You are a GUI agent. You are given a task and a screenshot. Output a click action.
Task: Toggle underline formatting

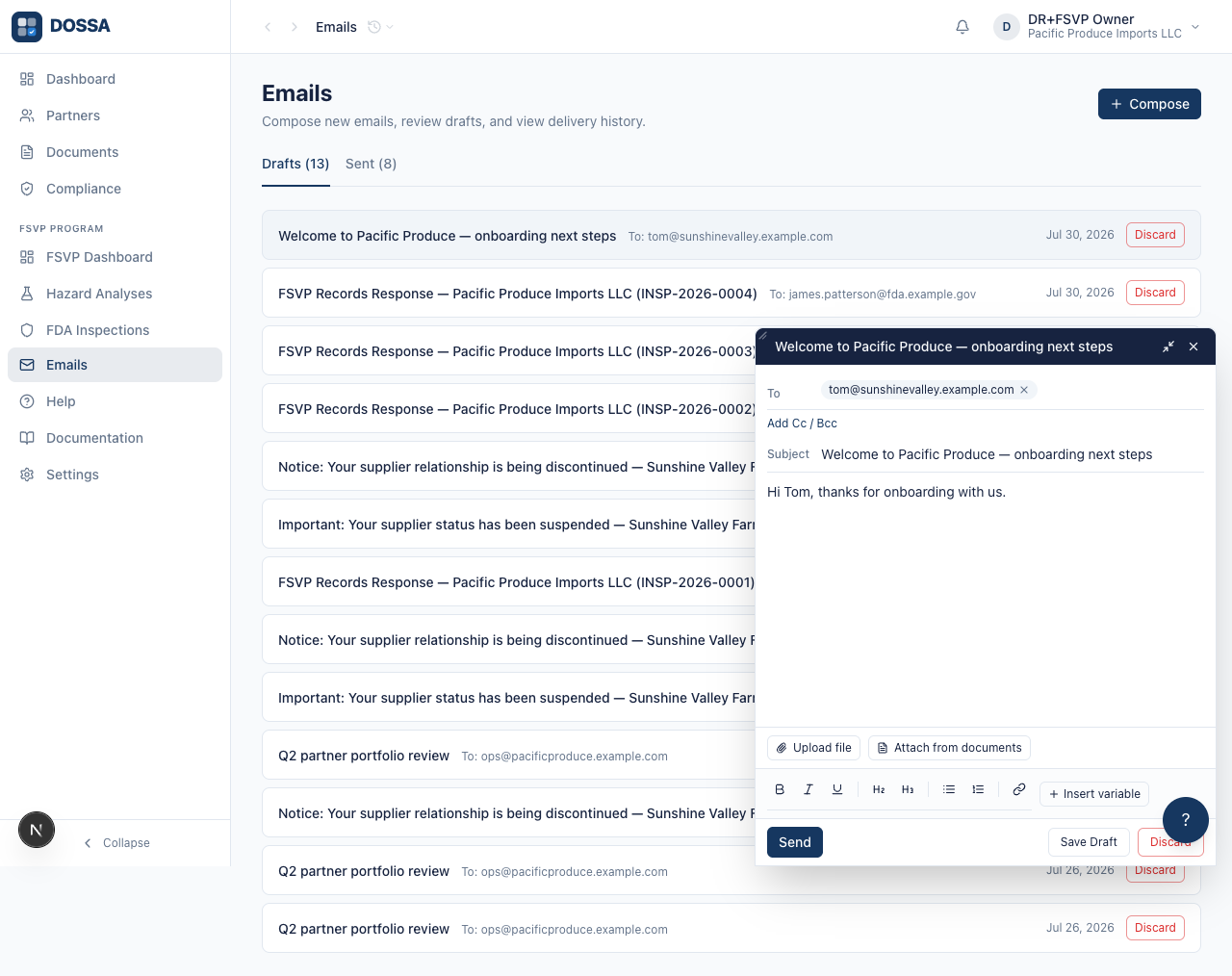point(837,789)
